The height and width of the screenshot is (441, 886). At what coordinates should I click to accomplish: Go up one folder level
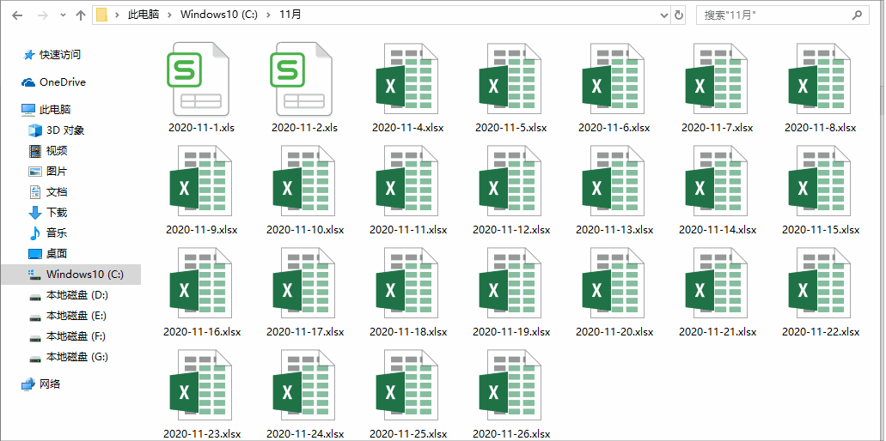point(80,15)
